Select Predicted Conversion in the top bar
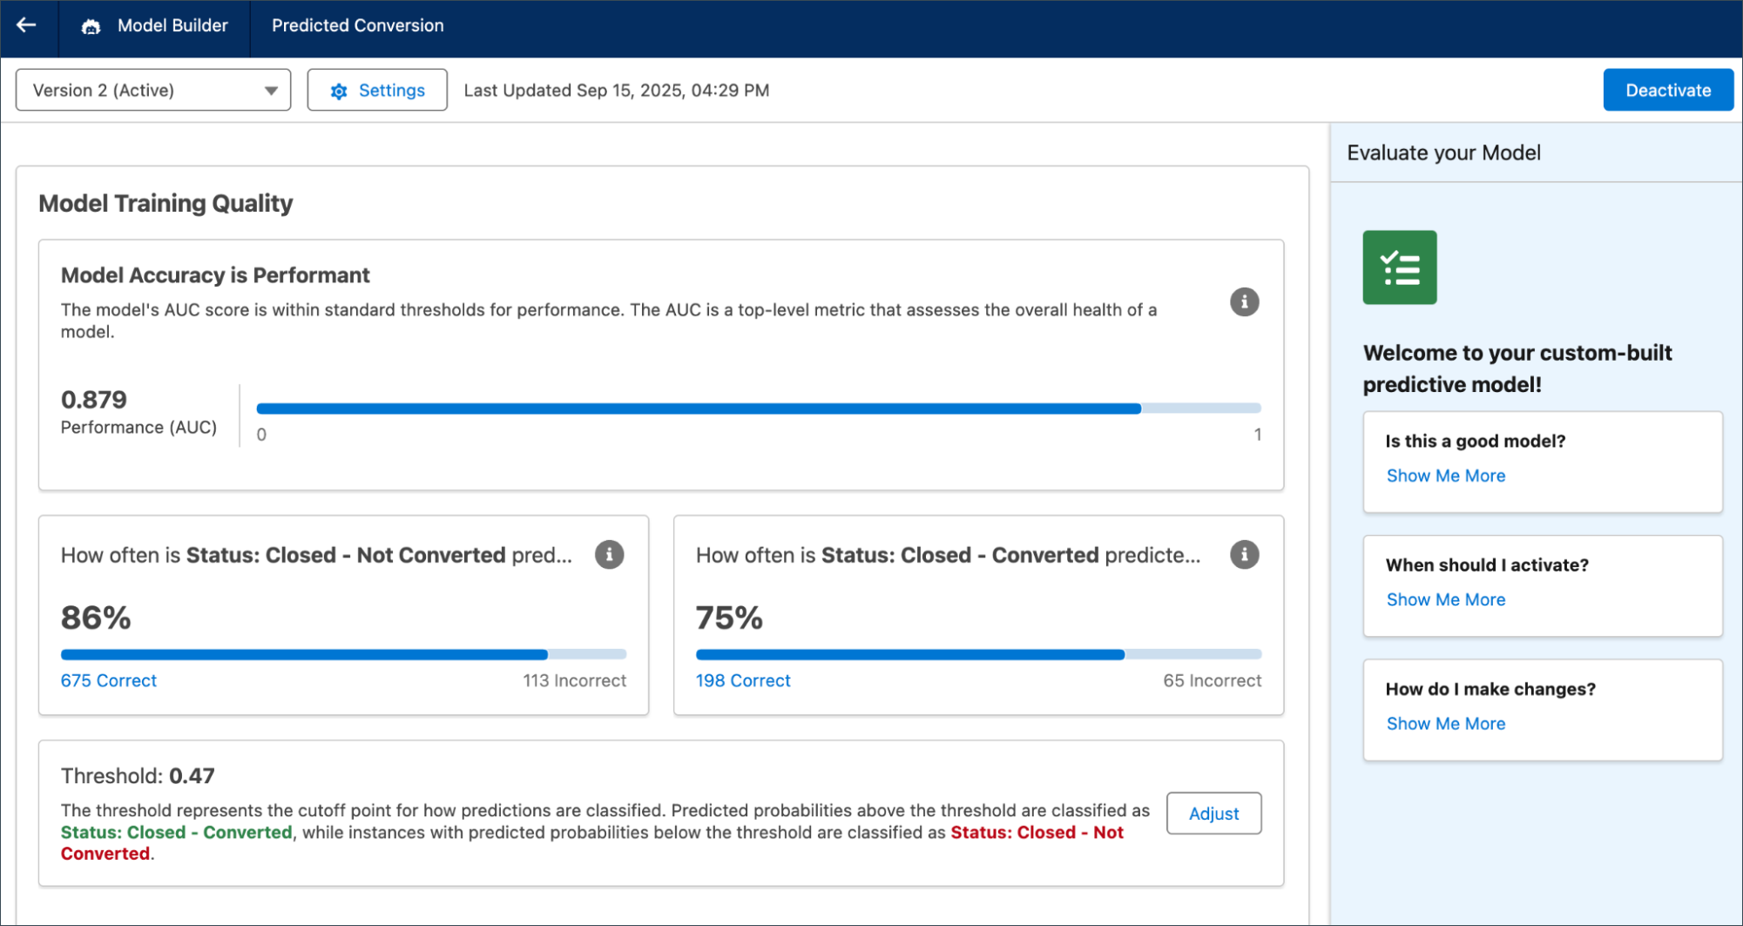 (356, 25)
